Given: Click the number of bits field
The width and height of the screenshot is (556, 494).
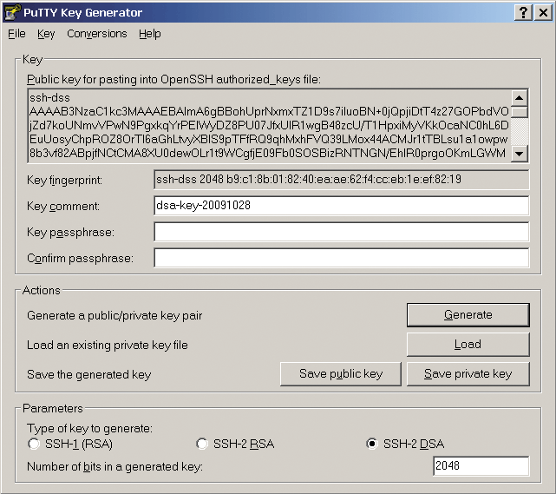Looking at the screenshot, I should tap(481, 466).
